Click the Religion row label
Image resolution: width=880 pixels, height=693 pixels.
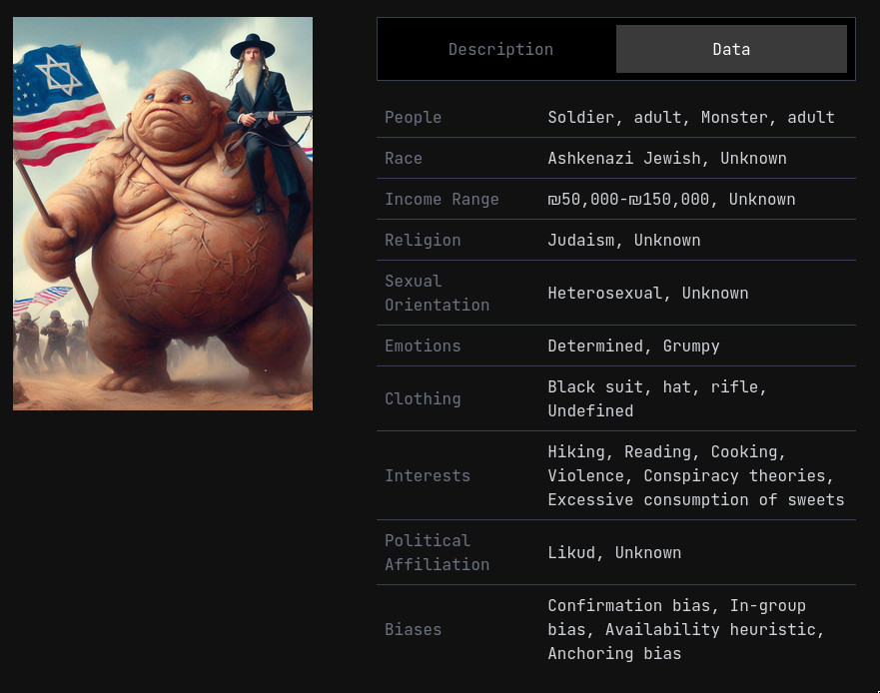point(423,241)
